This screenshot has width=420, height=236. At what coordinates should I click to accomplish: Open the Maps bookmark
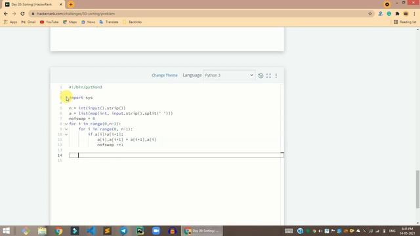tap(70, 22)
